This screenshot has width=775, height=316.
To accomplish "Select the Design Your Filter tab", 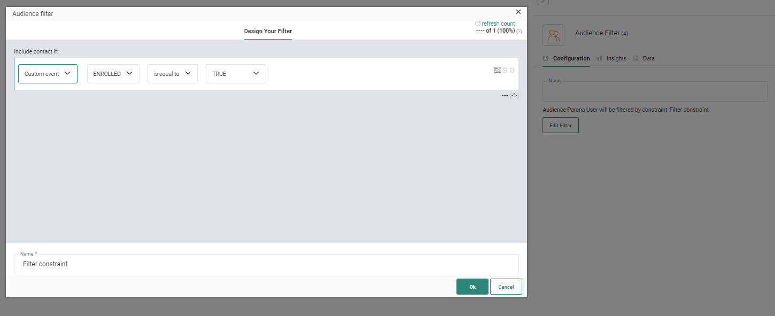I will tap(268, 31).
